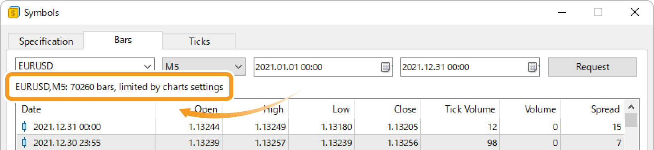Click the spread value 7
The width and height of the screenshot is (654, 150).
[x=619, y=142]
